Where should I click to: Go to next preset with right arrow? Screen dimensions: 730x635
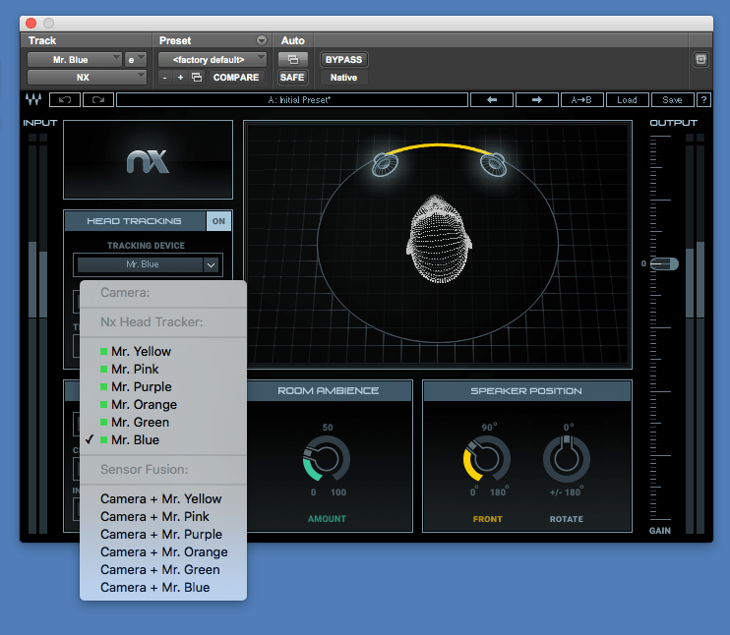coord(537,99)
